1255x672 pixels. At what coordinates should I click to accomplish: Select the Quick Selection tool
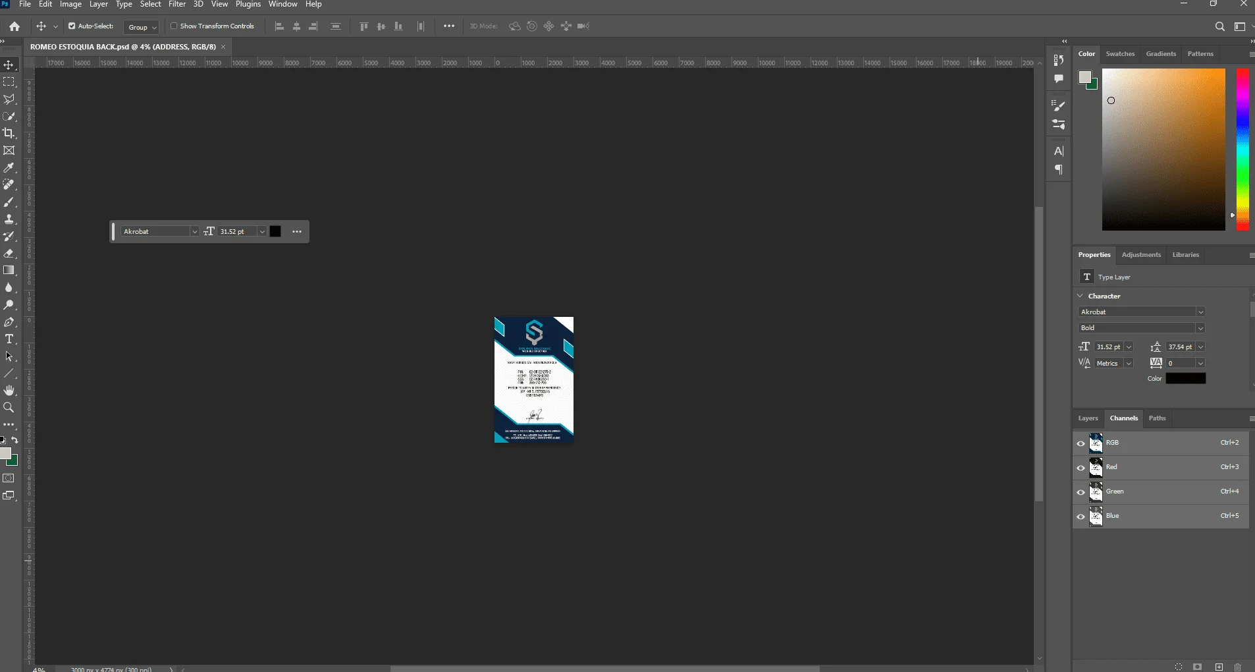pyautogui.click(x=9, y=117)
